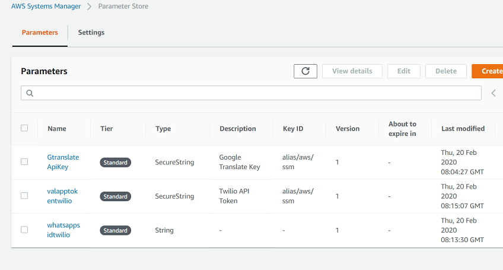This screenshot has height=270, width=503.
Task: Focus the parameter search field
Action: (251, 93)
